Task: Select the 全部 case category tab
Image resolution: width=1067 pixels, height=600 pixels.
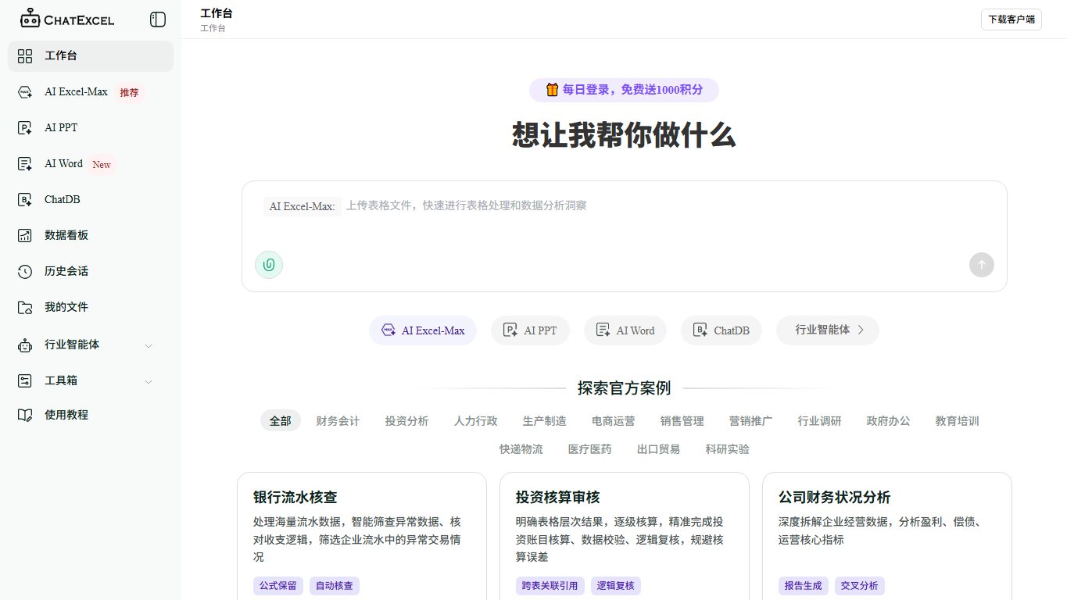Action: (x=281, y=421)
